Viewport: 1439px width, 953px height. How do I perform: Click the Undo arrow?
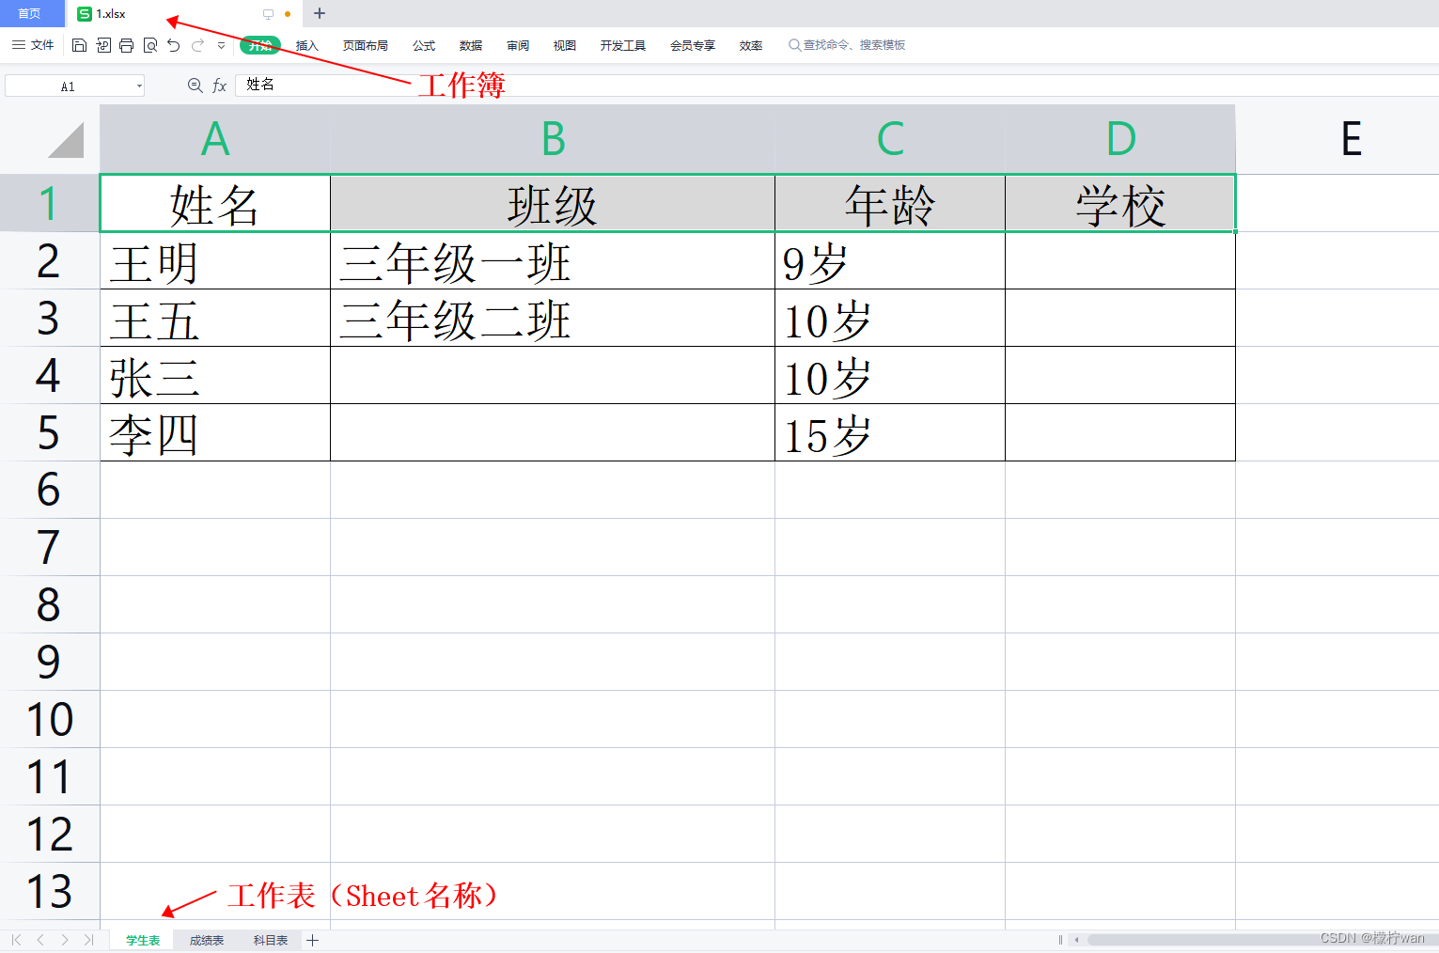click(x=174, y=45)
